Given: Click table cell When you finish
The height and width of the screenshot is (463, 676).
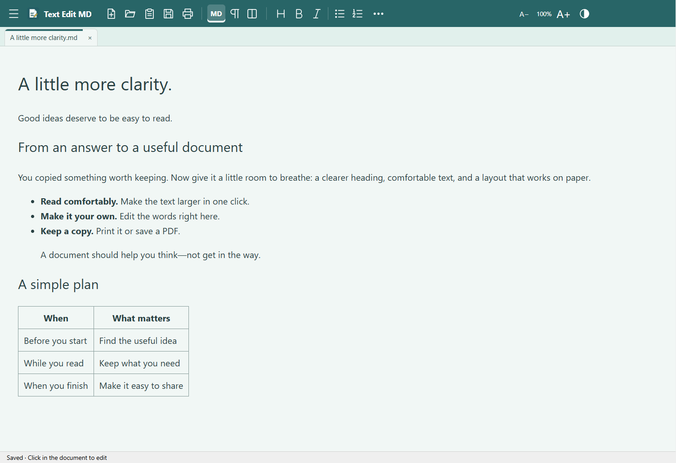Looking at the screenshot, I should coord(56,386).
